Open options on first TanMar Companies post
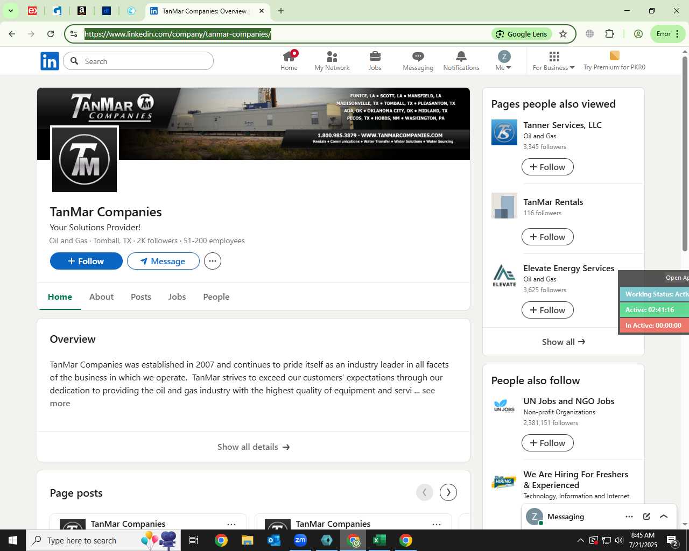This screenshot has width=689, height=551. (231, 524)
